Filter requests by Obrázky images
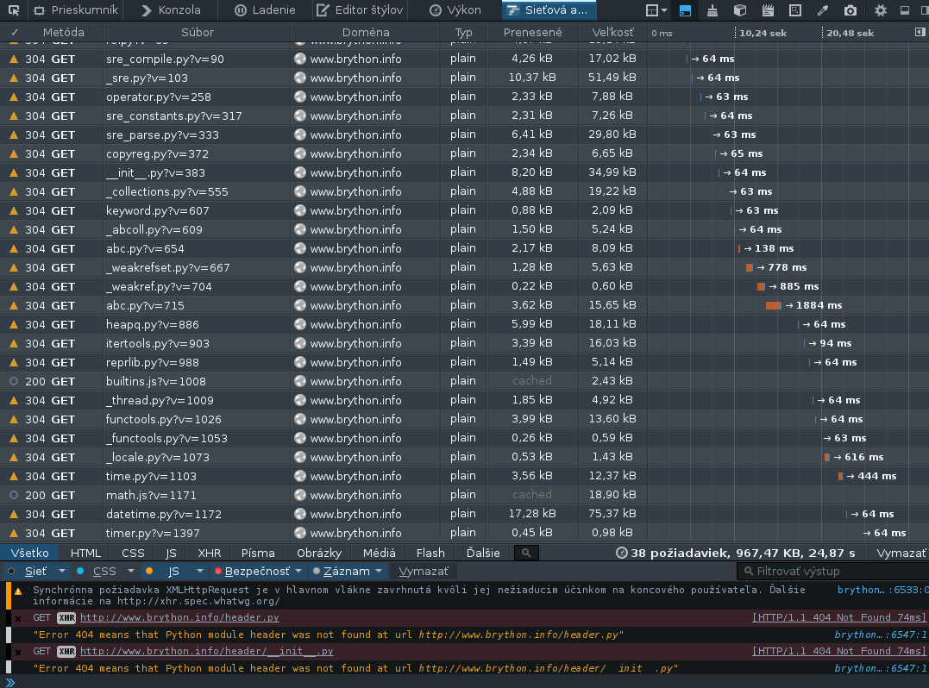The width and height of the screenshot is (929, 688). pos(319,553)
